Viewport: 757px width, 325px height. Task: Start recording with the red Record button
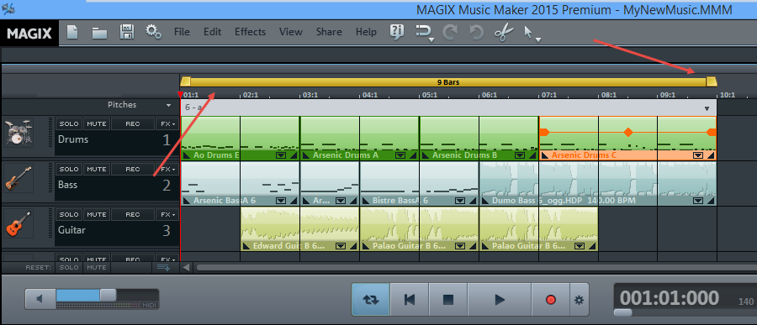551,300
